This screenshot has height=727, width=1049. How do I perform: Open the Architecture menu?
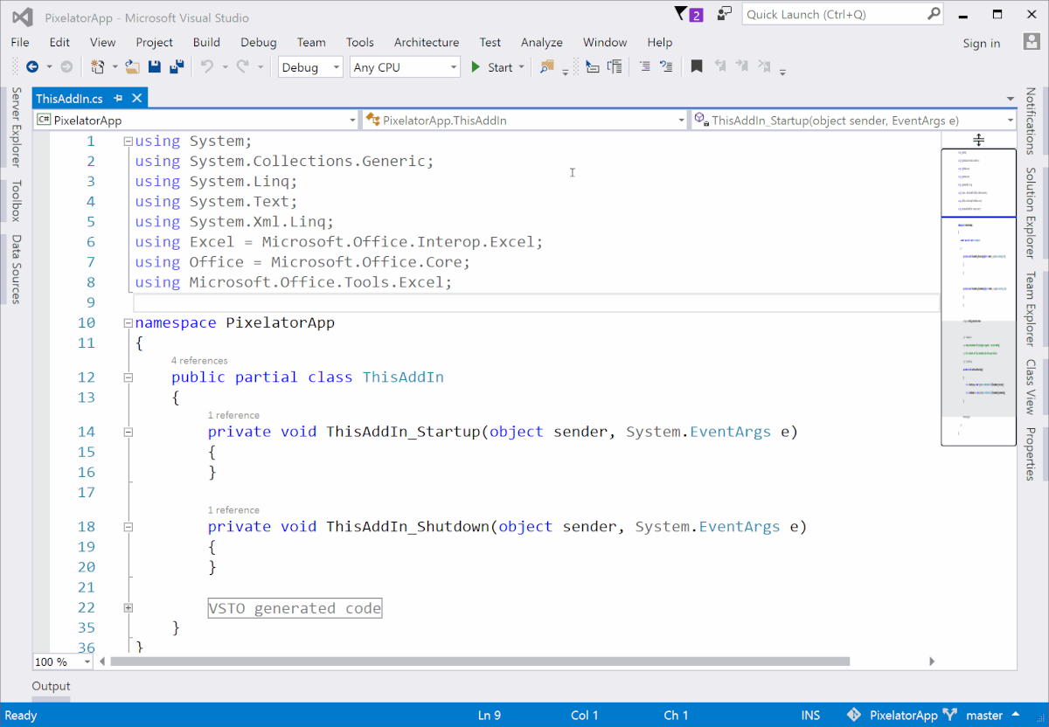pos(427,42)
